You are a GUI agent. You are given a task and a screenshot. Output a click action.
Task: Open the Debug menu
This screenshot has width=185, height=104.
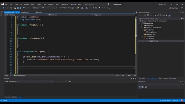(39, 4)
